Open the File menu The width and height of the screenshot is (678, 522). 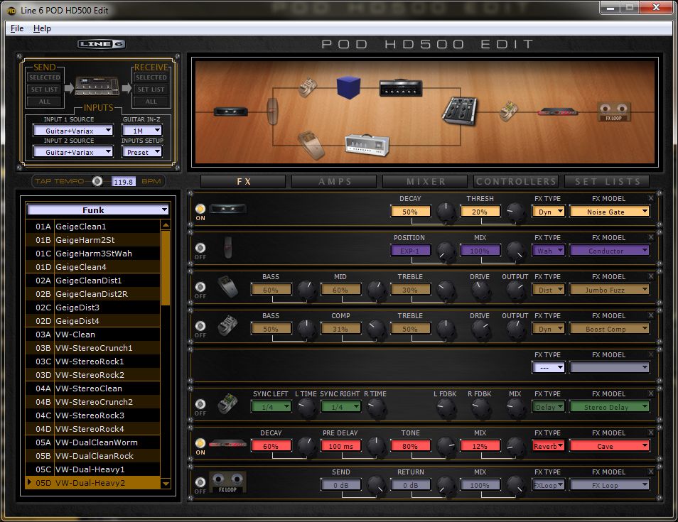click(17, 28)
